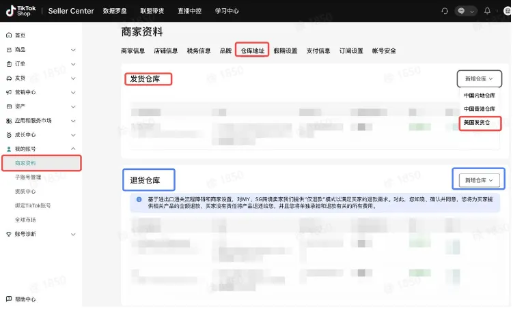Switch to the 假期设置 tab
Image resolution: width=513 pixels, height=309 pixels.
click(286, 51)
